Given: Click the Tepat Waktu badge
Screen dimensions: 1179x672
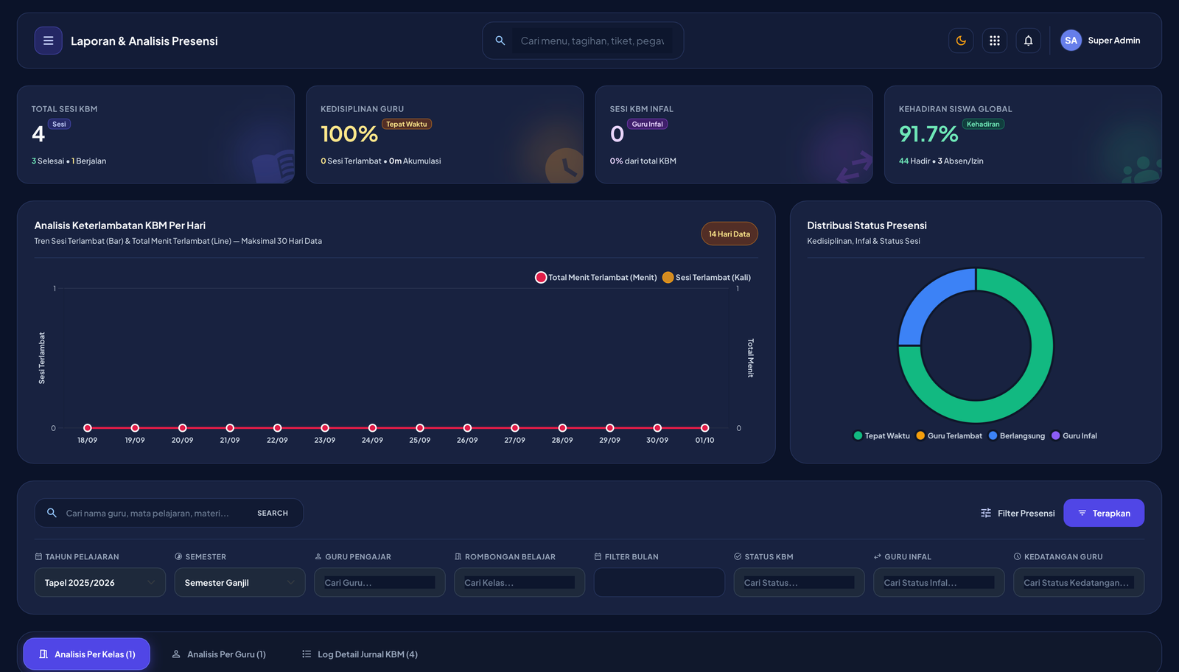Looking at the screenshot, I should 407,124.
